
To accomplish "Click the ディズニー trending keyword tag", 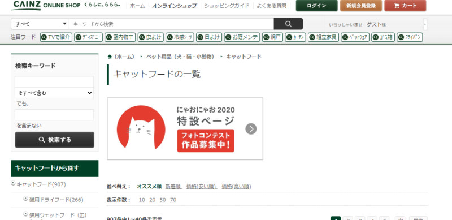I will 88,37.
